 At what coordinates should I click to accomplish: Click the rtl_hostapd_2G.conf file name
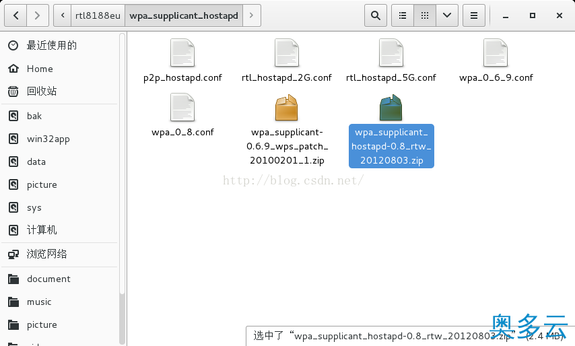click(x=287, y=77)
